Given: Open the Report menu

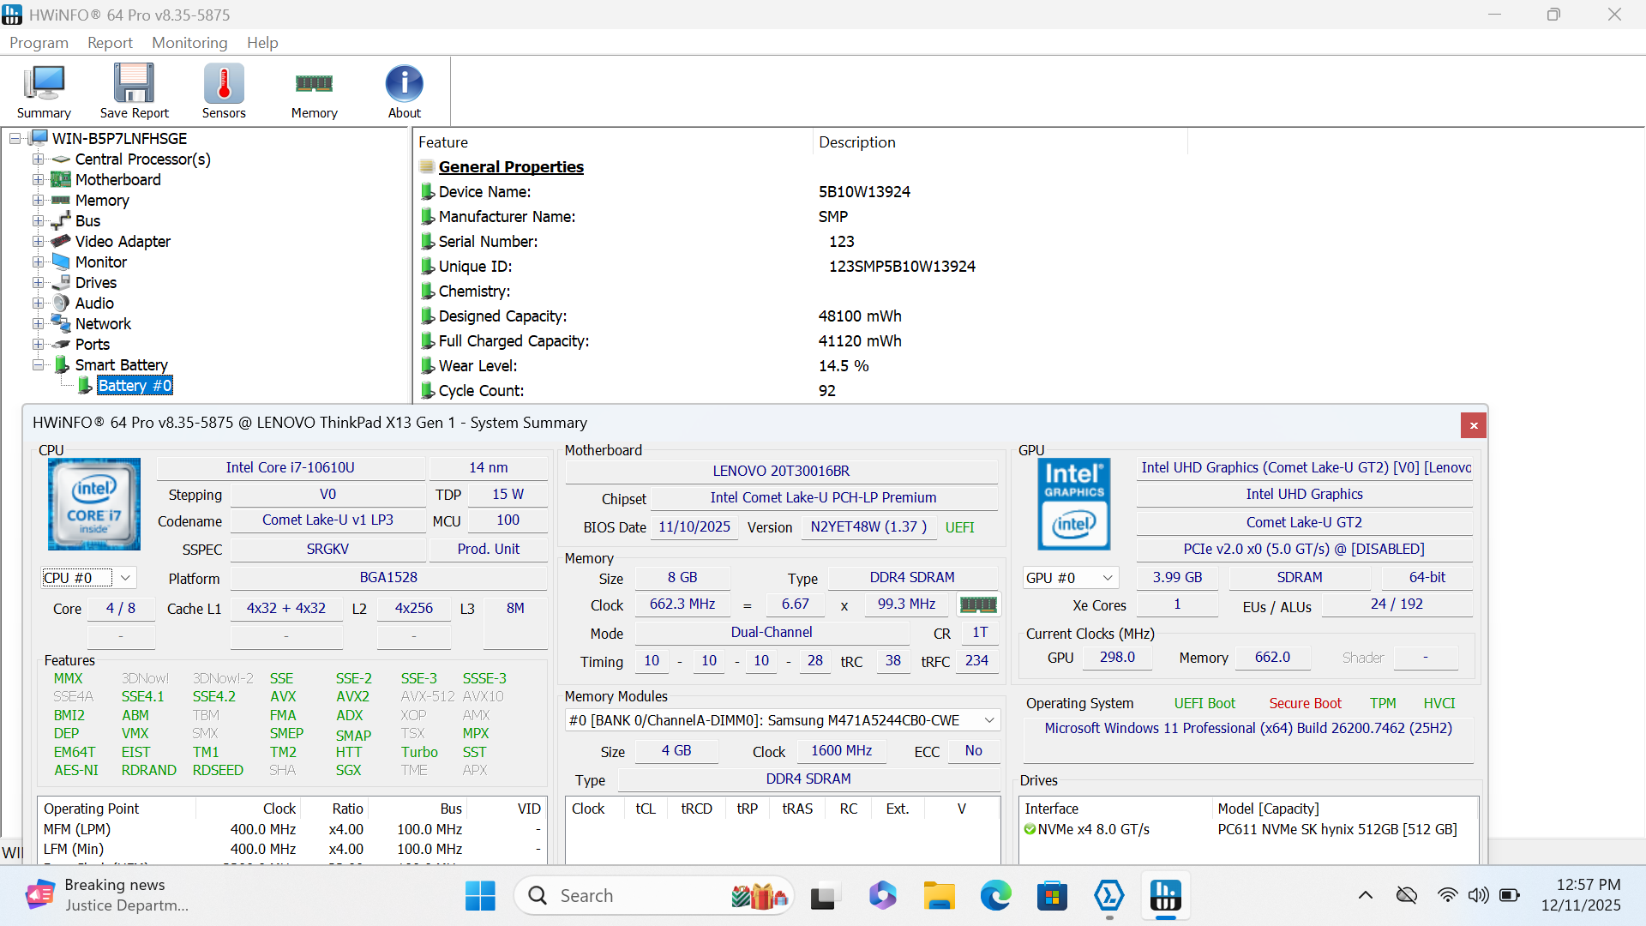Looking at the screenshot, I should pyautogui.click(x=110, y=43).
